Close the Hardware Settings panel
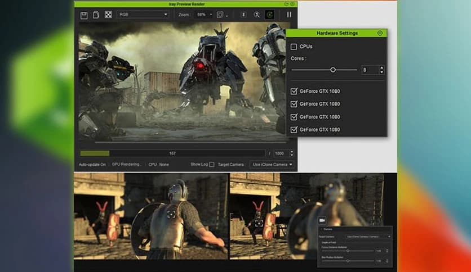 (x=380, y=33)
